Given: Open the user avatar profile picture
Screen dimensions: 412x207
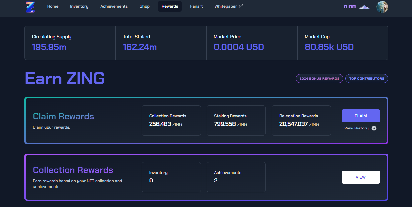Looking at the screenshot, I should (x=382, y=7).
